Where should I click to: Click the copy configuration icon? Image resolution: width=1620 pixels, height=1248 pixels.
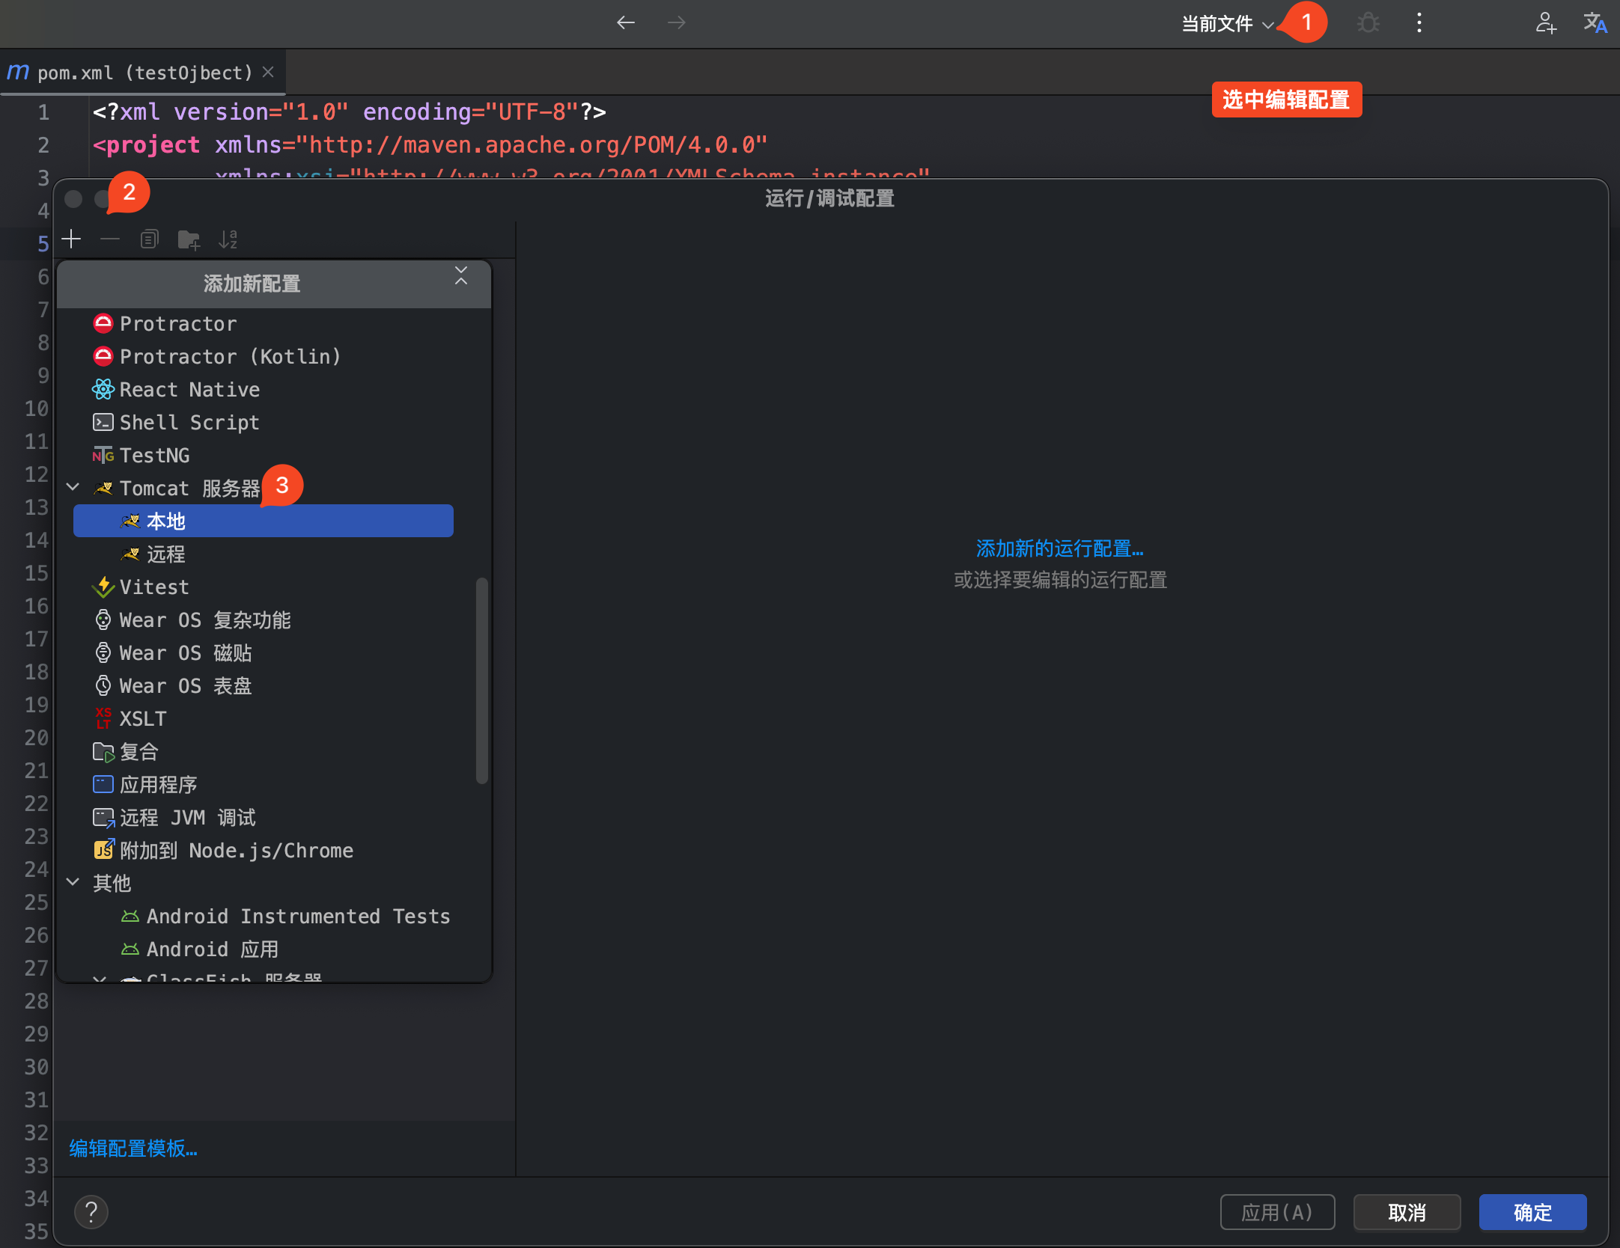(x=149, y=239)
